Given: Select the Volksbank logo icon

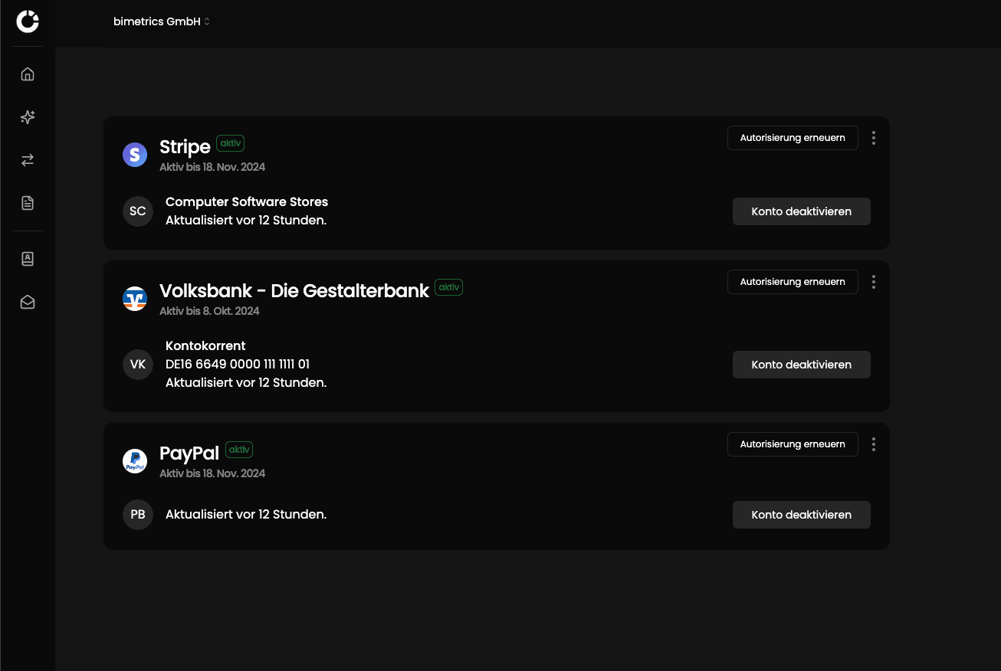Looking at the screenshot, I should [135, 299].
